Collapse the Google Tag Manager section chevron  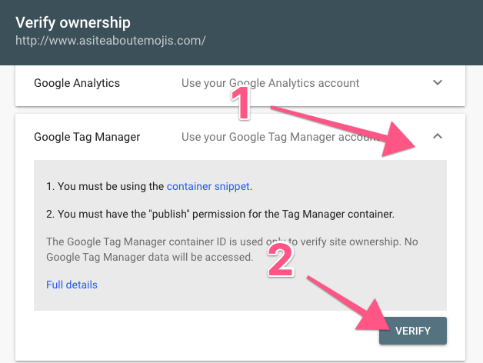pos(438,137)
